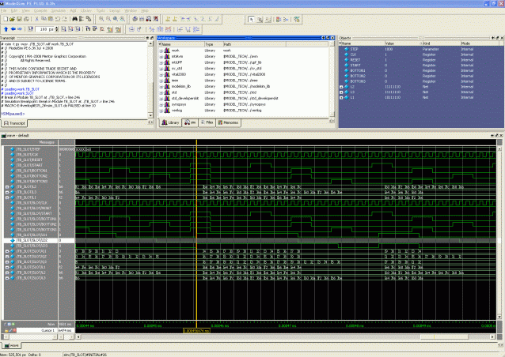Click the wave scrollbar right arrow
This screenshot has height=357, width=505.
click(492, 336)
